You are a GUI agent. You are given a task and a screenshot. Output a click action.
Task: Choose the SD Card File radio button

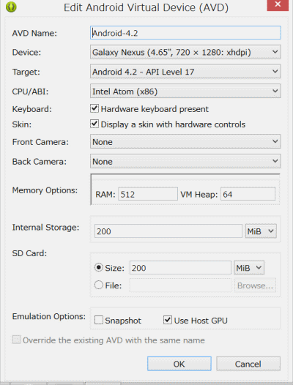[x=99, y=285]
